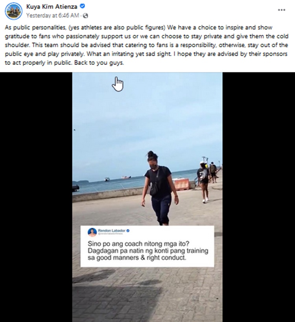The image size is (295, 322).
Task: Click the post caption text
Action: (147, 45)
